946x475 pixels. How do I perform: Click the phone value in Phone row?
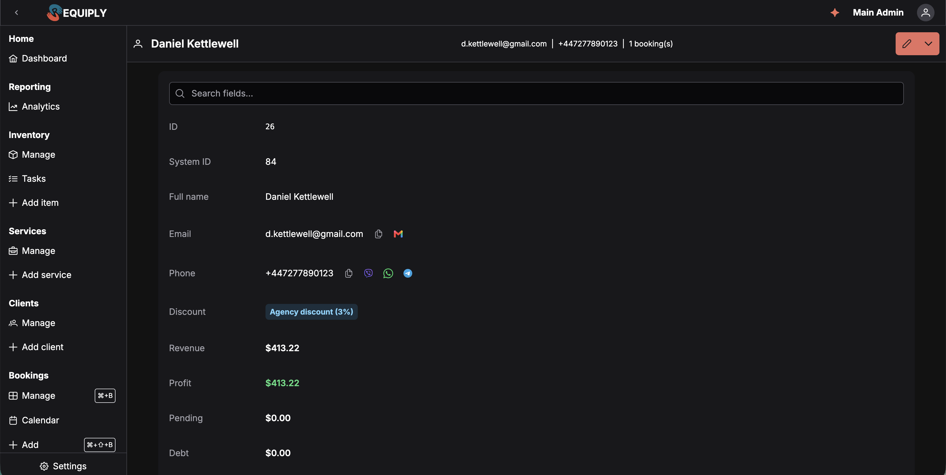pyautogui.click(x=299, y=273)
